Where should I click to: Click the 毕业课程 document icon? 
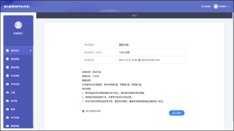coord(7,76)
